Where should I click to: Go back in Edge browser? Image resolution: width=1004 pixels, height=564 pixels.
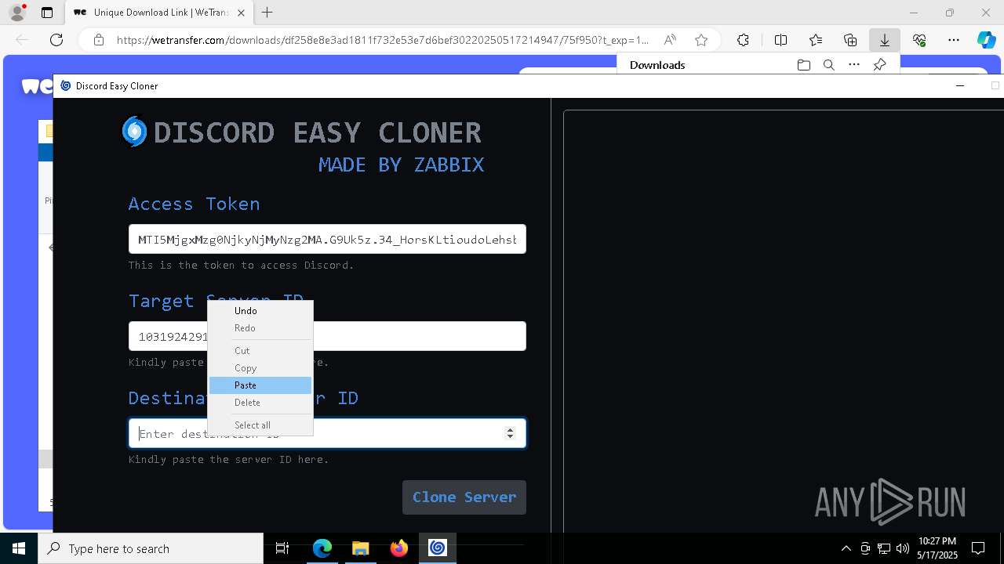pyautogui.click(x=22, y=40)
